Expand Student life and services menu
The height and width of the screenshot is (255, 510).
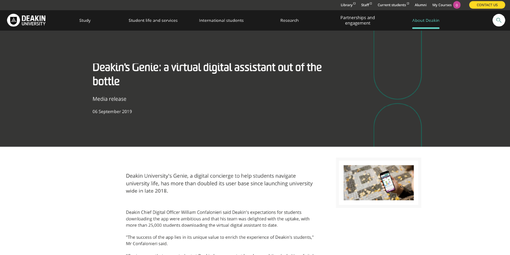point(153,20)
